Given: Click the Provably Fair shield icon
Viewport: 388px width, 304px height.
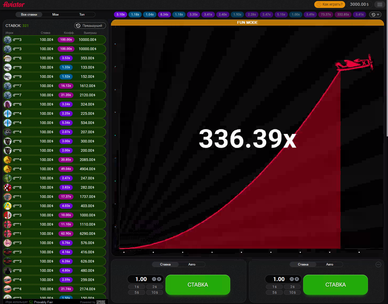Looking at the screenshot, I should coord(31,302).
